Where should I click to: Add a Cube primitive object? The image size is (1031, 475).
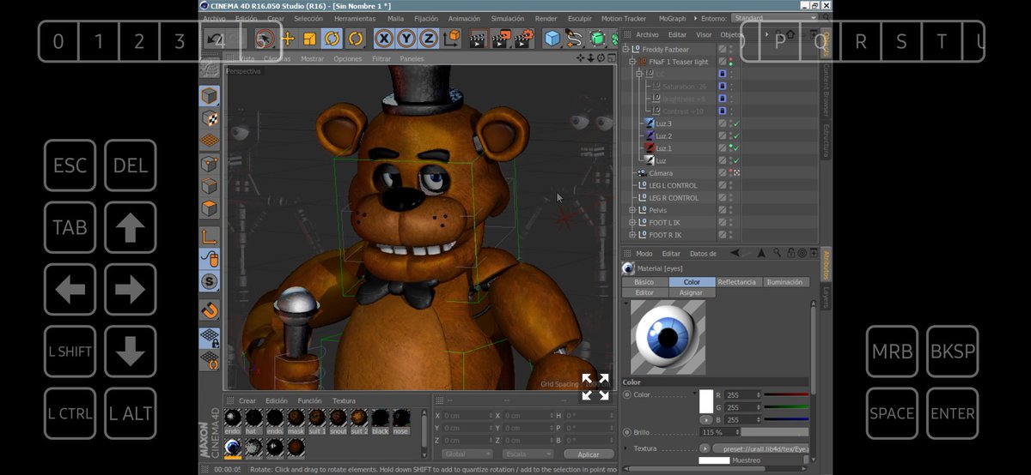point(552,39)
